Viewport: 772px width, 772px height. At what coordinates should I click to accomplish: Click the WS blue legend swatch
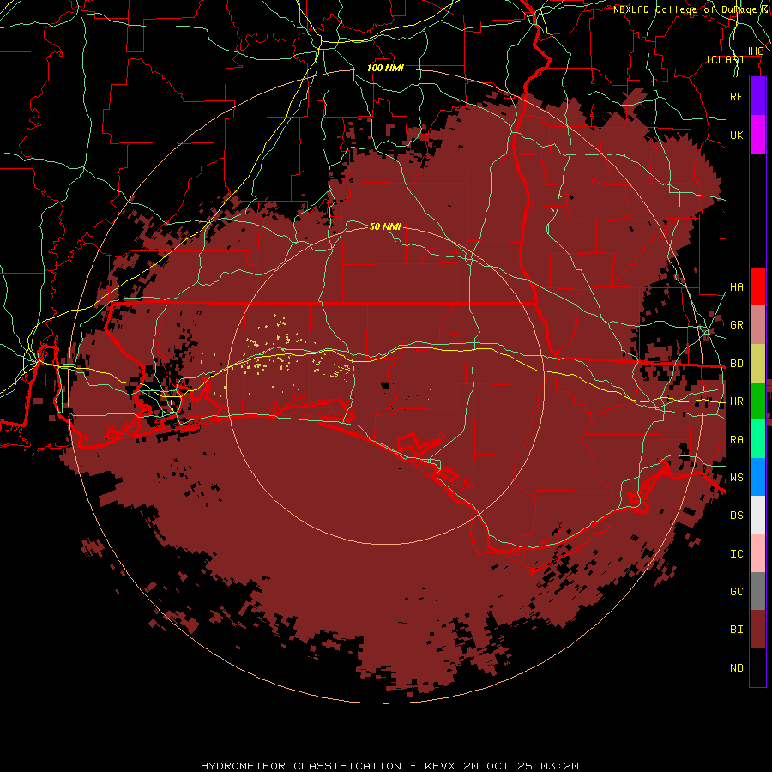coord(757,477)
